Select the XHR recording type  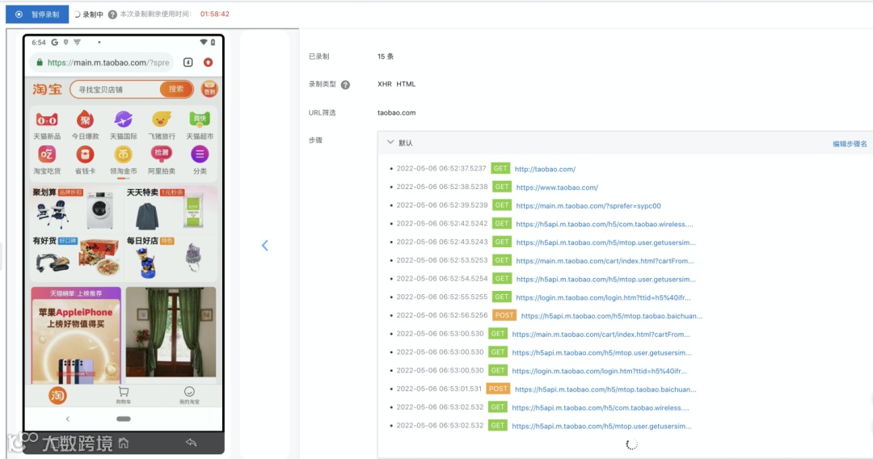385,85
